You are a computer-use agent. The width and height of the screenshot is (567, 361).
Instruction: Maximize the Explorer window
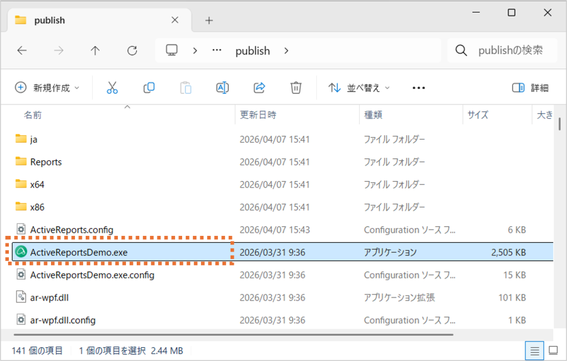coord(512,13)
